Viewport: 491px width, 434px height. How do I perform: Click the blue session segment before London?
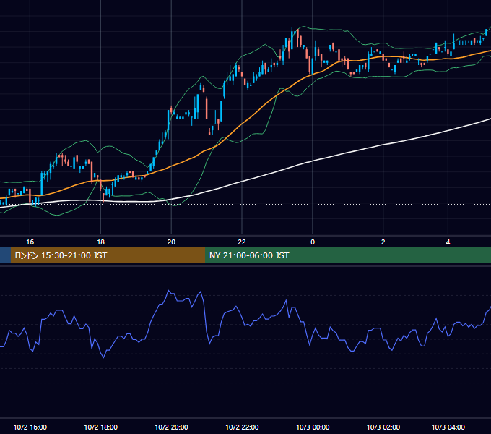coord(5,255)
